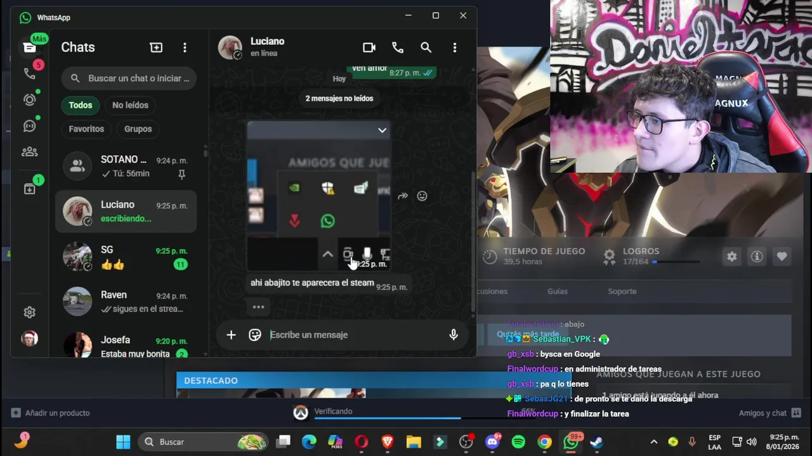812x456 pixels.
Task: Click the '2 mensajes no leídos' marker
Action: (x=339, y=98)
